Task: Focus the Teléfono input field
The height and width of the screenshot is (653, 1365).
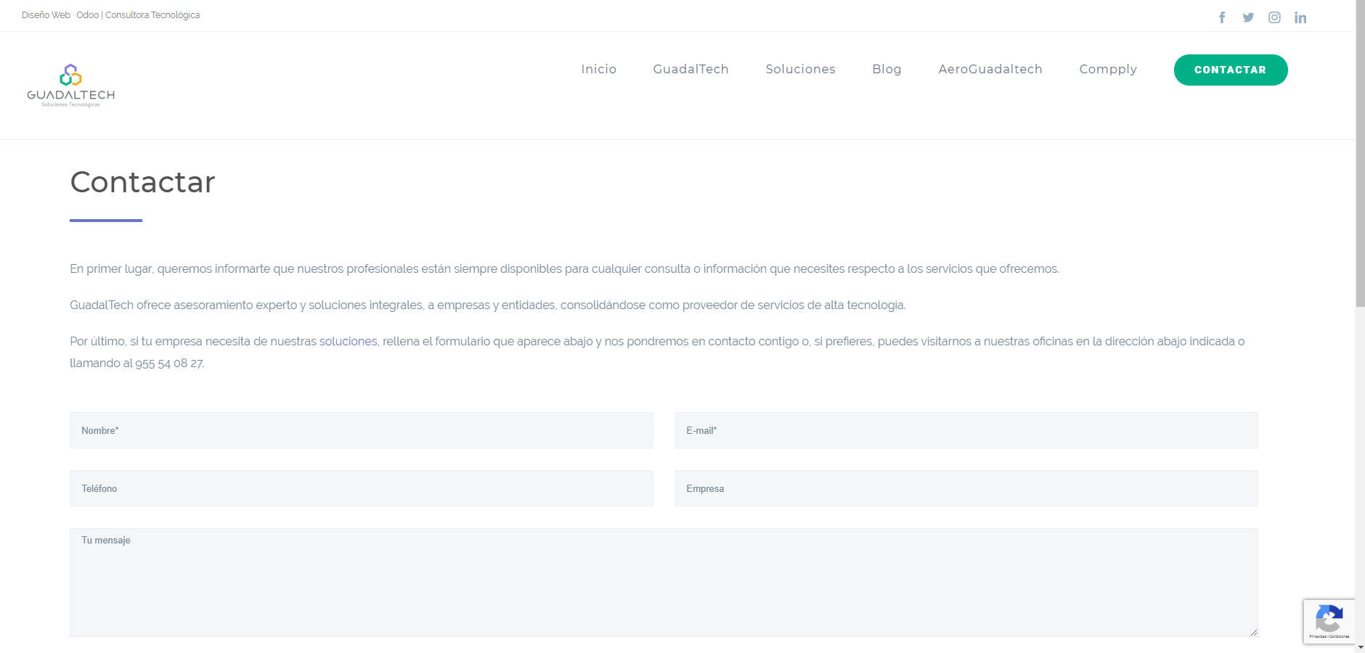Action: 362,488
